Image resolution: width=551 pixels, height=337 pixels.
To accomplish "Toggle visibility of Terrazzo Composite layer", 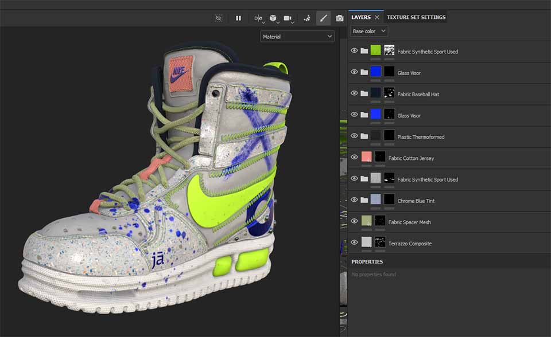I will coord(354,243).
